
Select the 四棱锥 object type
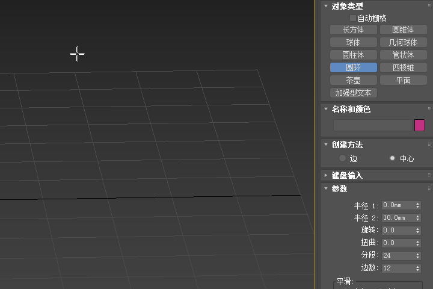tap(404, 68)
